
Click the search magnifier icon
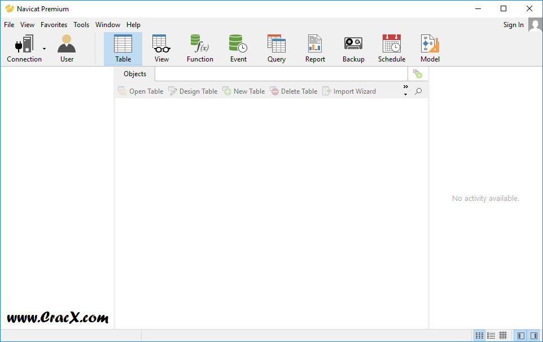(x=418, y=91)
